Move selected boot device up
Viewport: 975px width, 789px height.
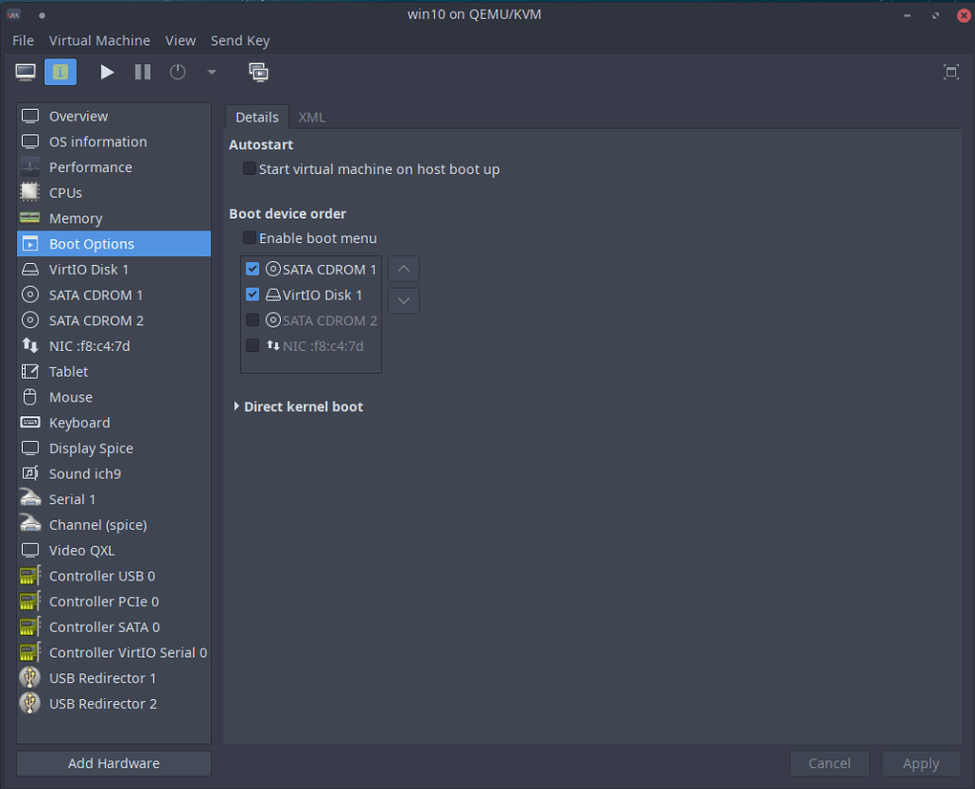(403, 269)
